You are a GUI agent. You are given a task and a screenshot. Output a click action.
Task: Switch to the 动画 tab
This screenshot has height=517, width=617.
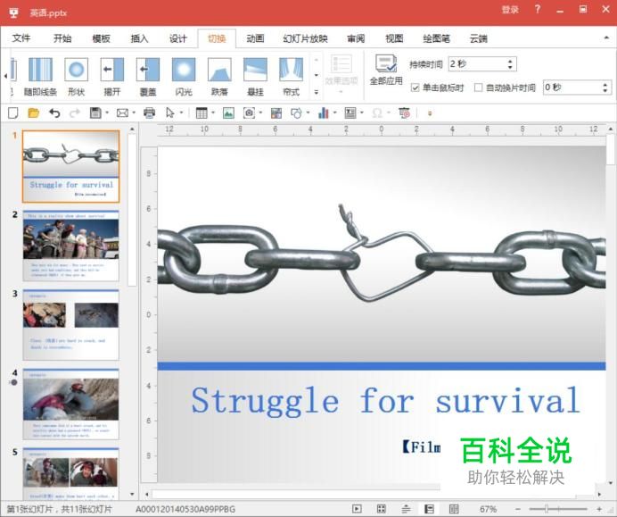[x=255, y=38]
